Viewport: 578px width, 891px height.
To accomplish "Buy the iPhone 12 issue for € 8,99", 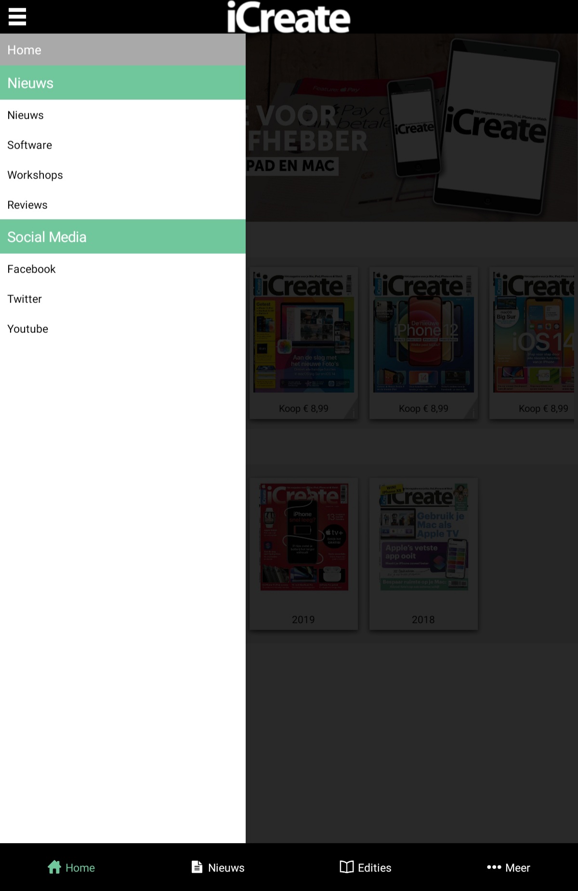I will 423,408.
